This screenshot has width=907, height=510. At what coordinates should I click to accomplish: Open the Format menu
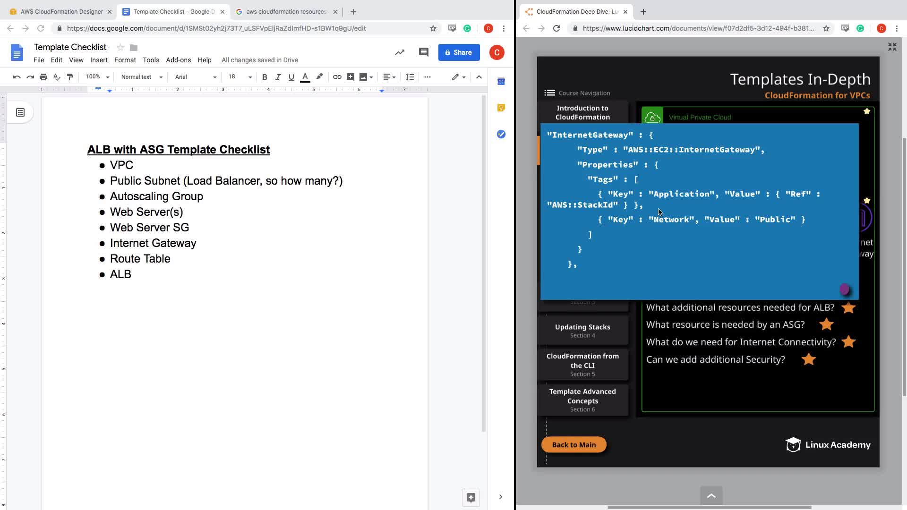coord(125,60)
